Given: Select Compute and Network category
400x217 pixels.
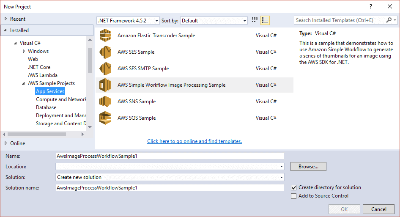Looking at the screenshot, I should pyautogui.click(x=61, y=99).
